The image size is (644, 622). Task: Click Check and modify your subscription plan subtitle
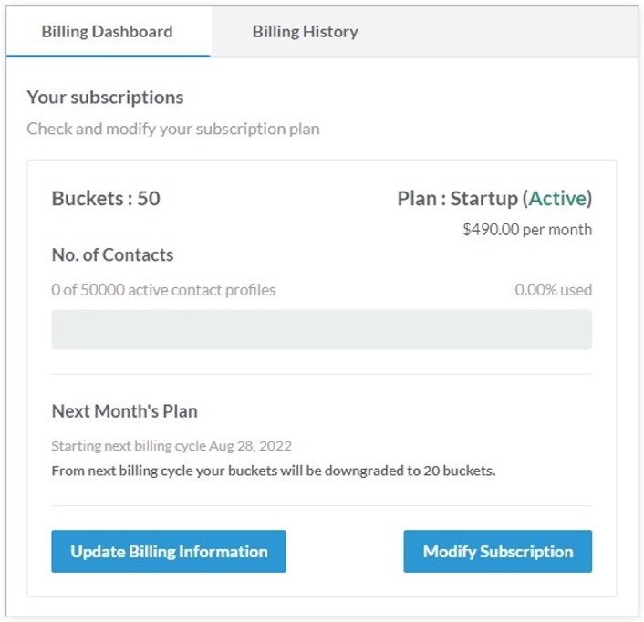coord(173,129)
